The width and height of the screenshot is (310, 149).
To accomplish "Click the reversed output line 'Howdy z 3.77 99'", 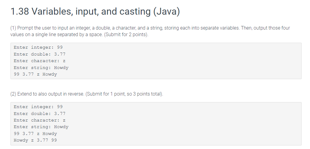I will pyautogui.click(x=35, y=140).
